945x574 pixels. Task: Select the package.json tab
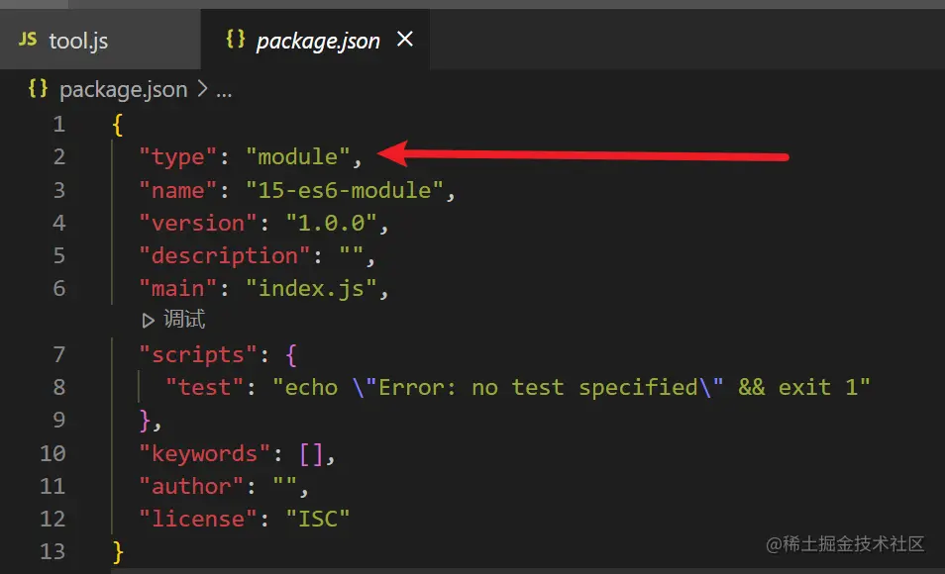coord(317,41)
